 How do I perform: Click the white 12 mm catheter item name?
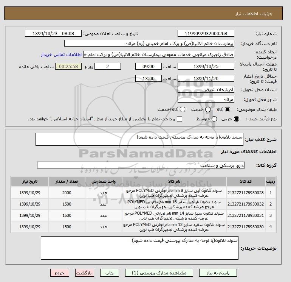[174, 227]
